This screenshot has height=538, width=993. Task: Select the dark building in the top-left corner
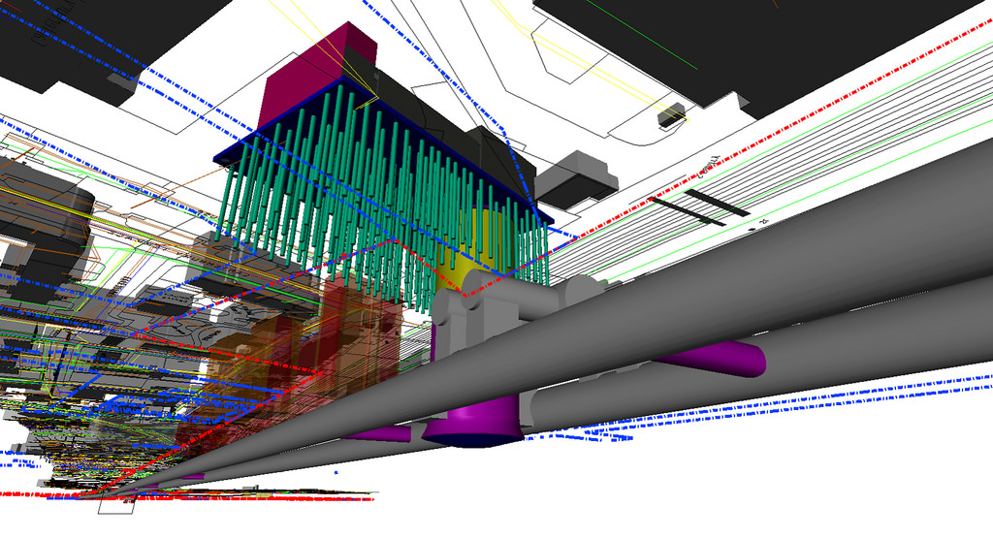[78, 39]
